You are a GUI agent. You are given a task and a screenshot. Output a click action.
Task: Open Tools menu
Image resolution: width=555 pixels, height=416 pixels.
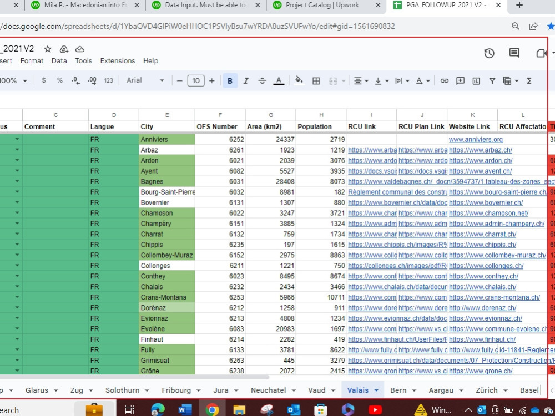[84, 61]
